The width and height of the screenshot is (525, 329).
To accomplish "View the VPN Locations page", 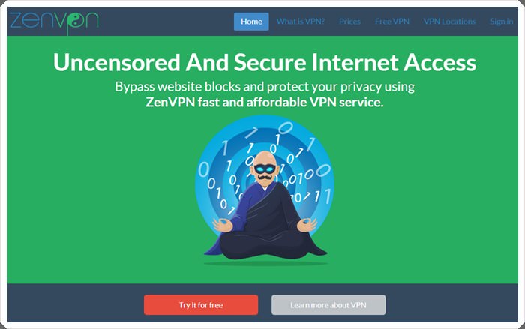I will click(449, 22).
